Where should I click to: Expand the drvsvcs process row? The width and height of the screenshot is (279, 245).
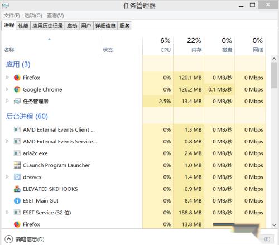(x=7, y=177)
